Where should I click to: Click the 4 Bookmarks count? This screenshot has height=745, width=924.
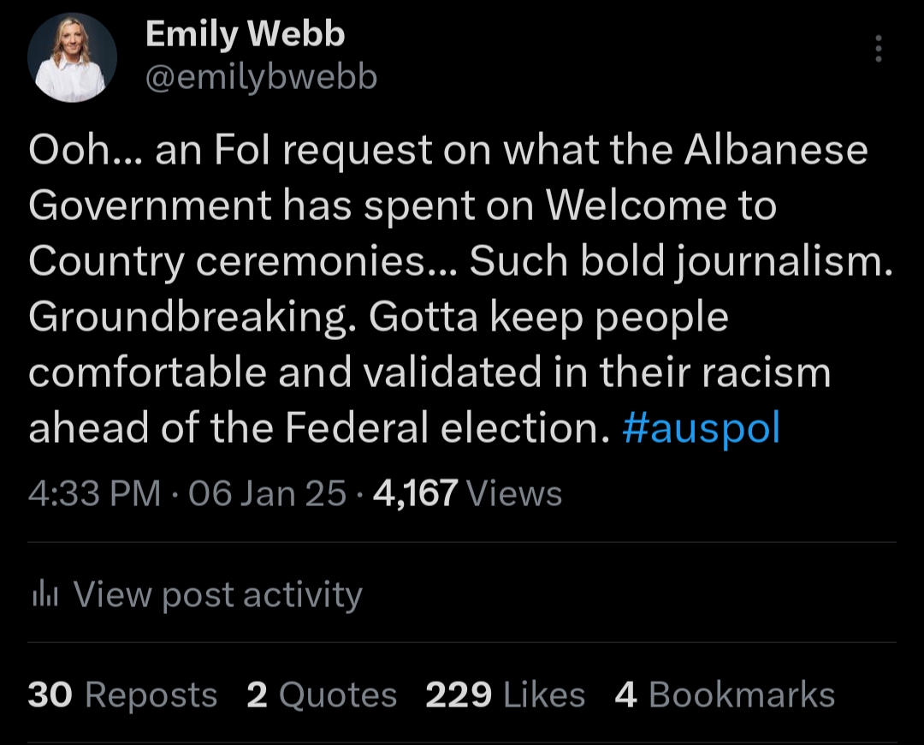coord(724,694)
